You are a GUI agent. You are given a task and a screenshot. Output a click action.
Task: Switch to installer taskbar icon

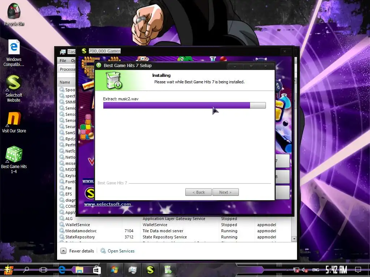point(168,270)
